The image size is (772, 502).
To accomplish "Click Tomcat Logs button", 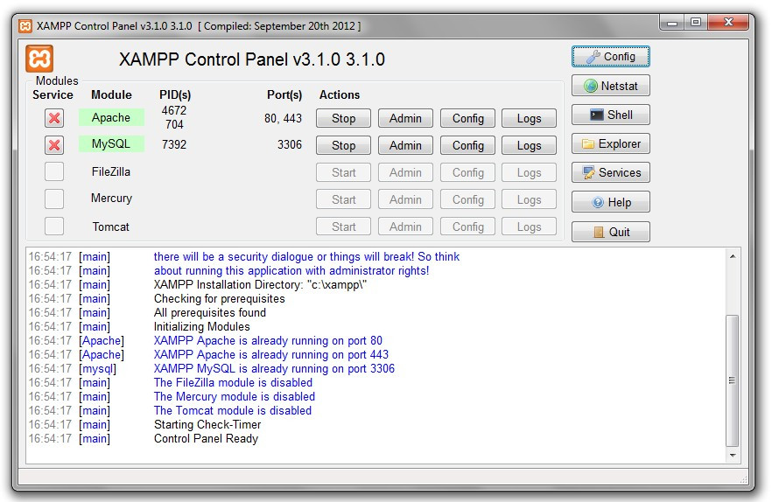I will tap(530, 227).
